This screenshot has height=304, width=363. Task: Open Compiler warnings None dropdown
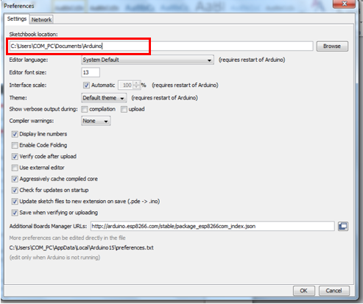coord(96,121)
